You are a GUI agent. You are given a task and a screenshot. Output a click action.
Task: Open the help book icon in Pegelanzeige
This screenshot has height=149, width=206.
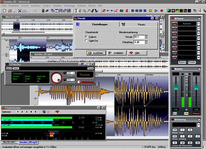click(57, 112)
